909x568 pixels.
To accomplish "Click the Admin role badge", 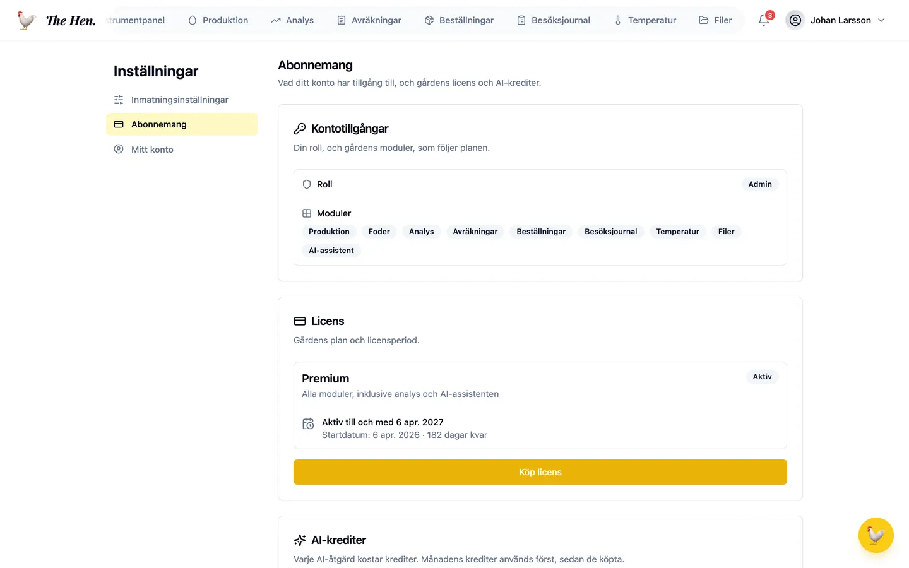I will [760, 184].
